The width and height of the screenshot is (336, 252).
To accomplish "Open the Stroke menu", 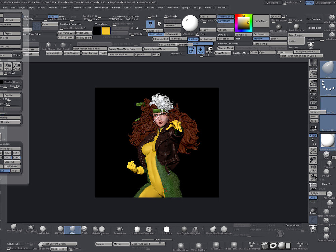I will pos(138,7).
